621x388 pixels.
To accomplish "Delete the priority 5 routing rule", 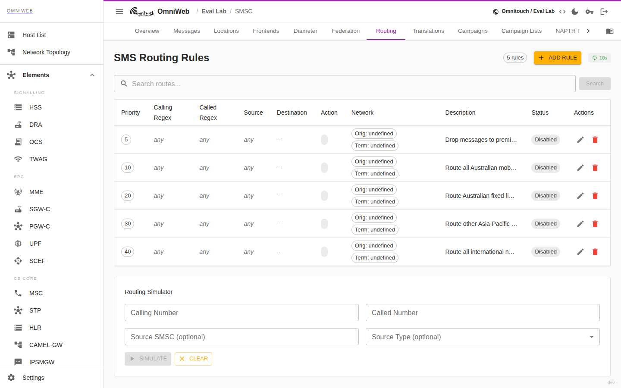I will 595,140.
